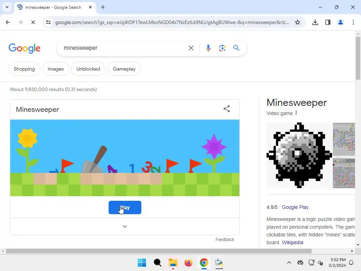
Task: Open more options next to Video game
Action: pos(296,113)
